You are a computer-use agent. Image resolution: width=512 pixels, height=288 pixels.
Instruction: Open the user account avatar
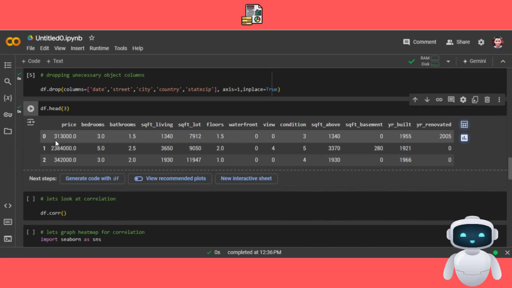498,42
